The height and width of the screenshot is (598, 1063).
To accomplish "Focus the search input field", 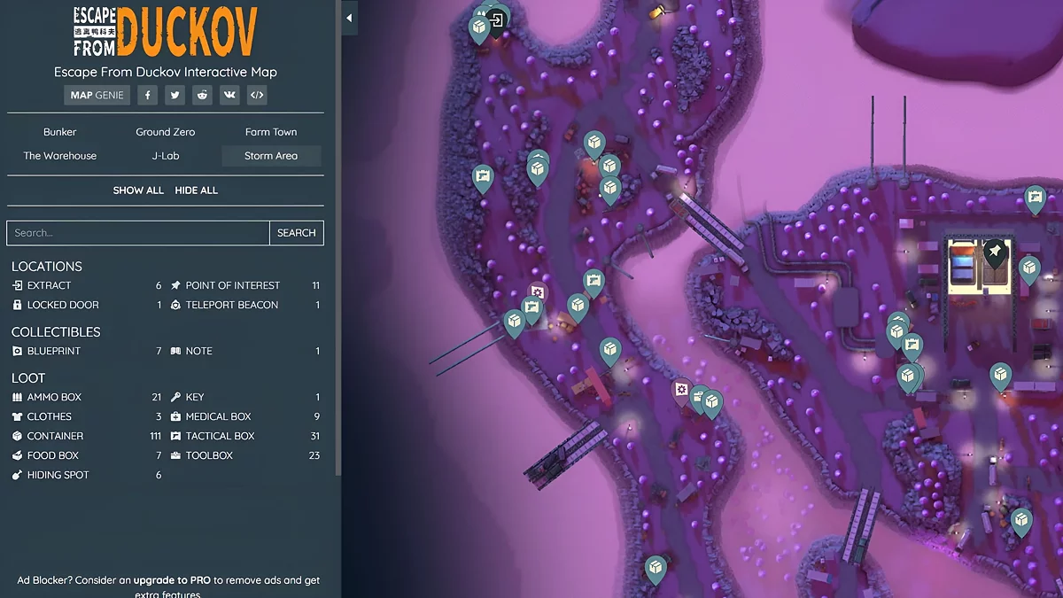I will point(138,233).
